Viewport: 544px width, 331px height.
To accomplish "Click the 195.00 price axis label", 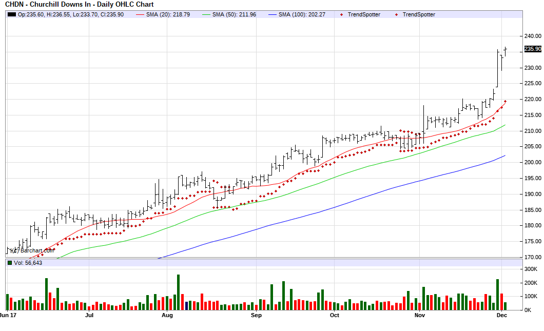I will (x=533, y=178).
